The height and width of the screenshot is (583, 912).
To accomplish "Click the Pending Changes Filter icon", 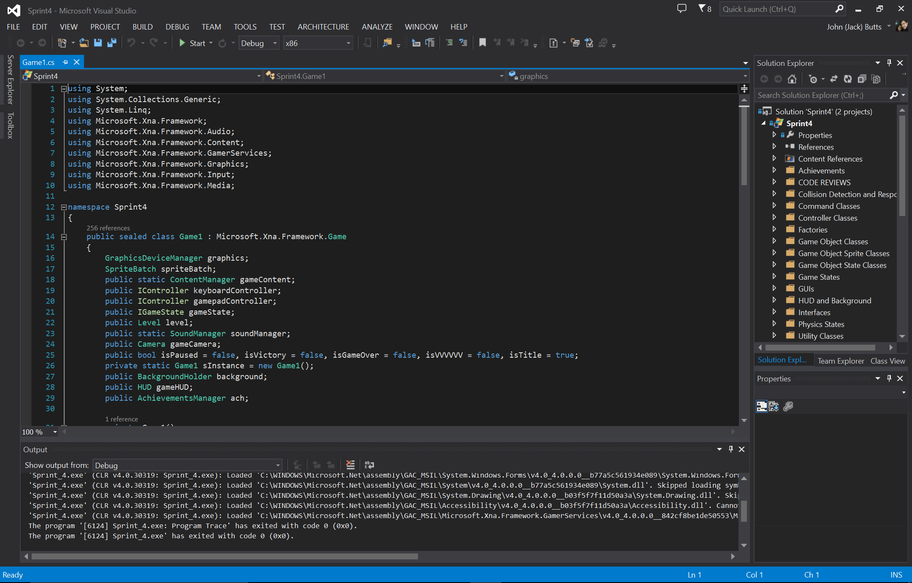I will 813,79.
